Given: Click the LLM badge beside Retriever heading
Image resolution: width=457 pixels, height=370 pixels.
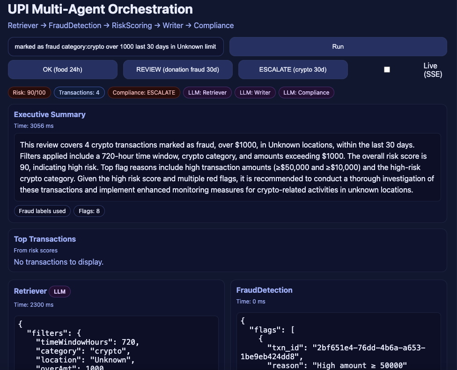Looking at the screenshot, I should coord(59,291).
